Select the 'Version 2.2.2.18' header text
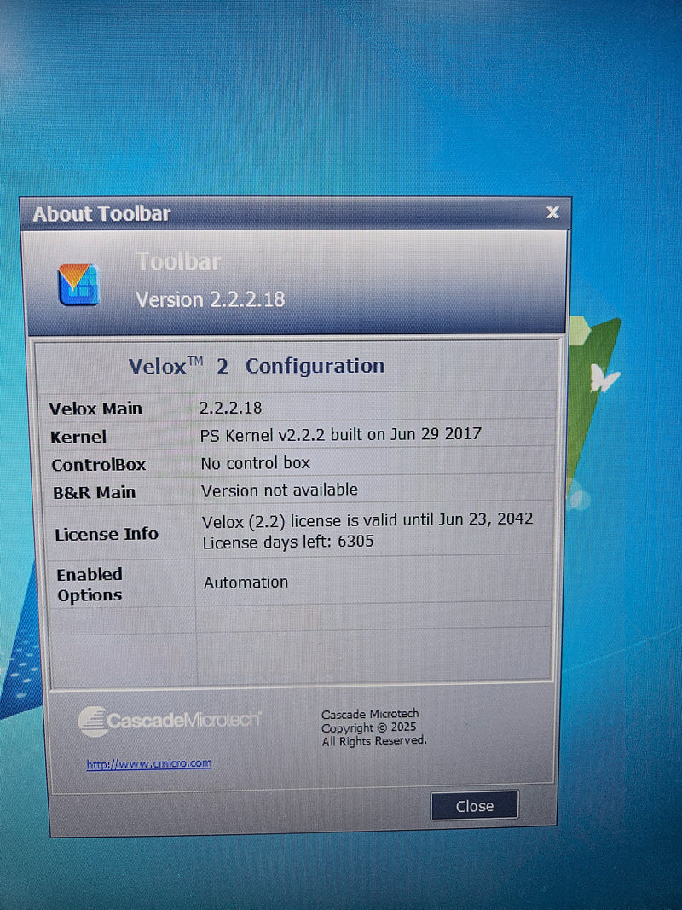 click(x=211, y=299)
